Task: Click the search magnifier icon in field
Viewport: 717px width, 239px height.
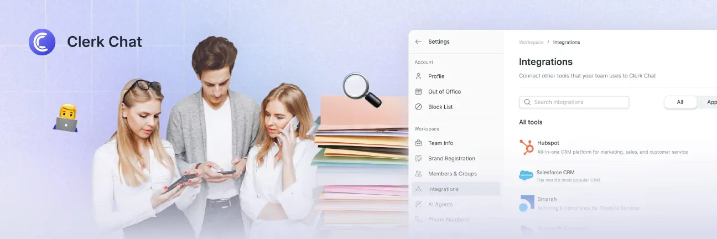Action: 527,102
